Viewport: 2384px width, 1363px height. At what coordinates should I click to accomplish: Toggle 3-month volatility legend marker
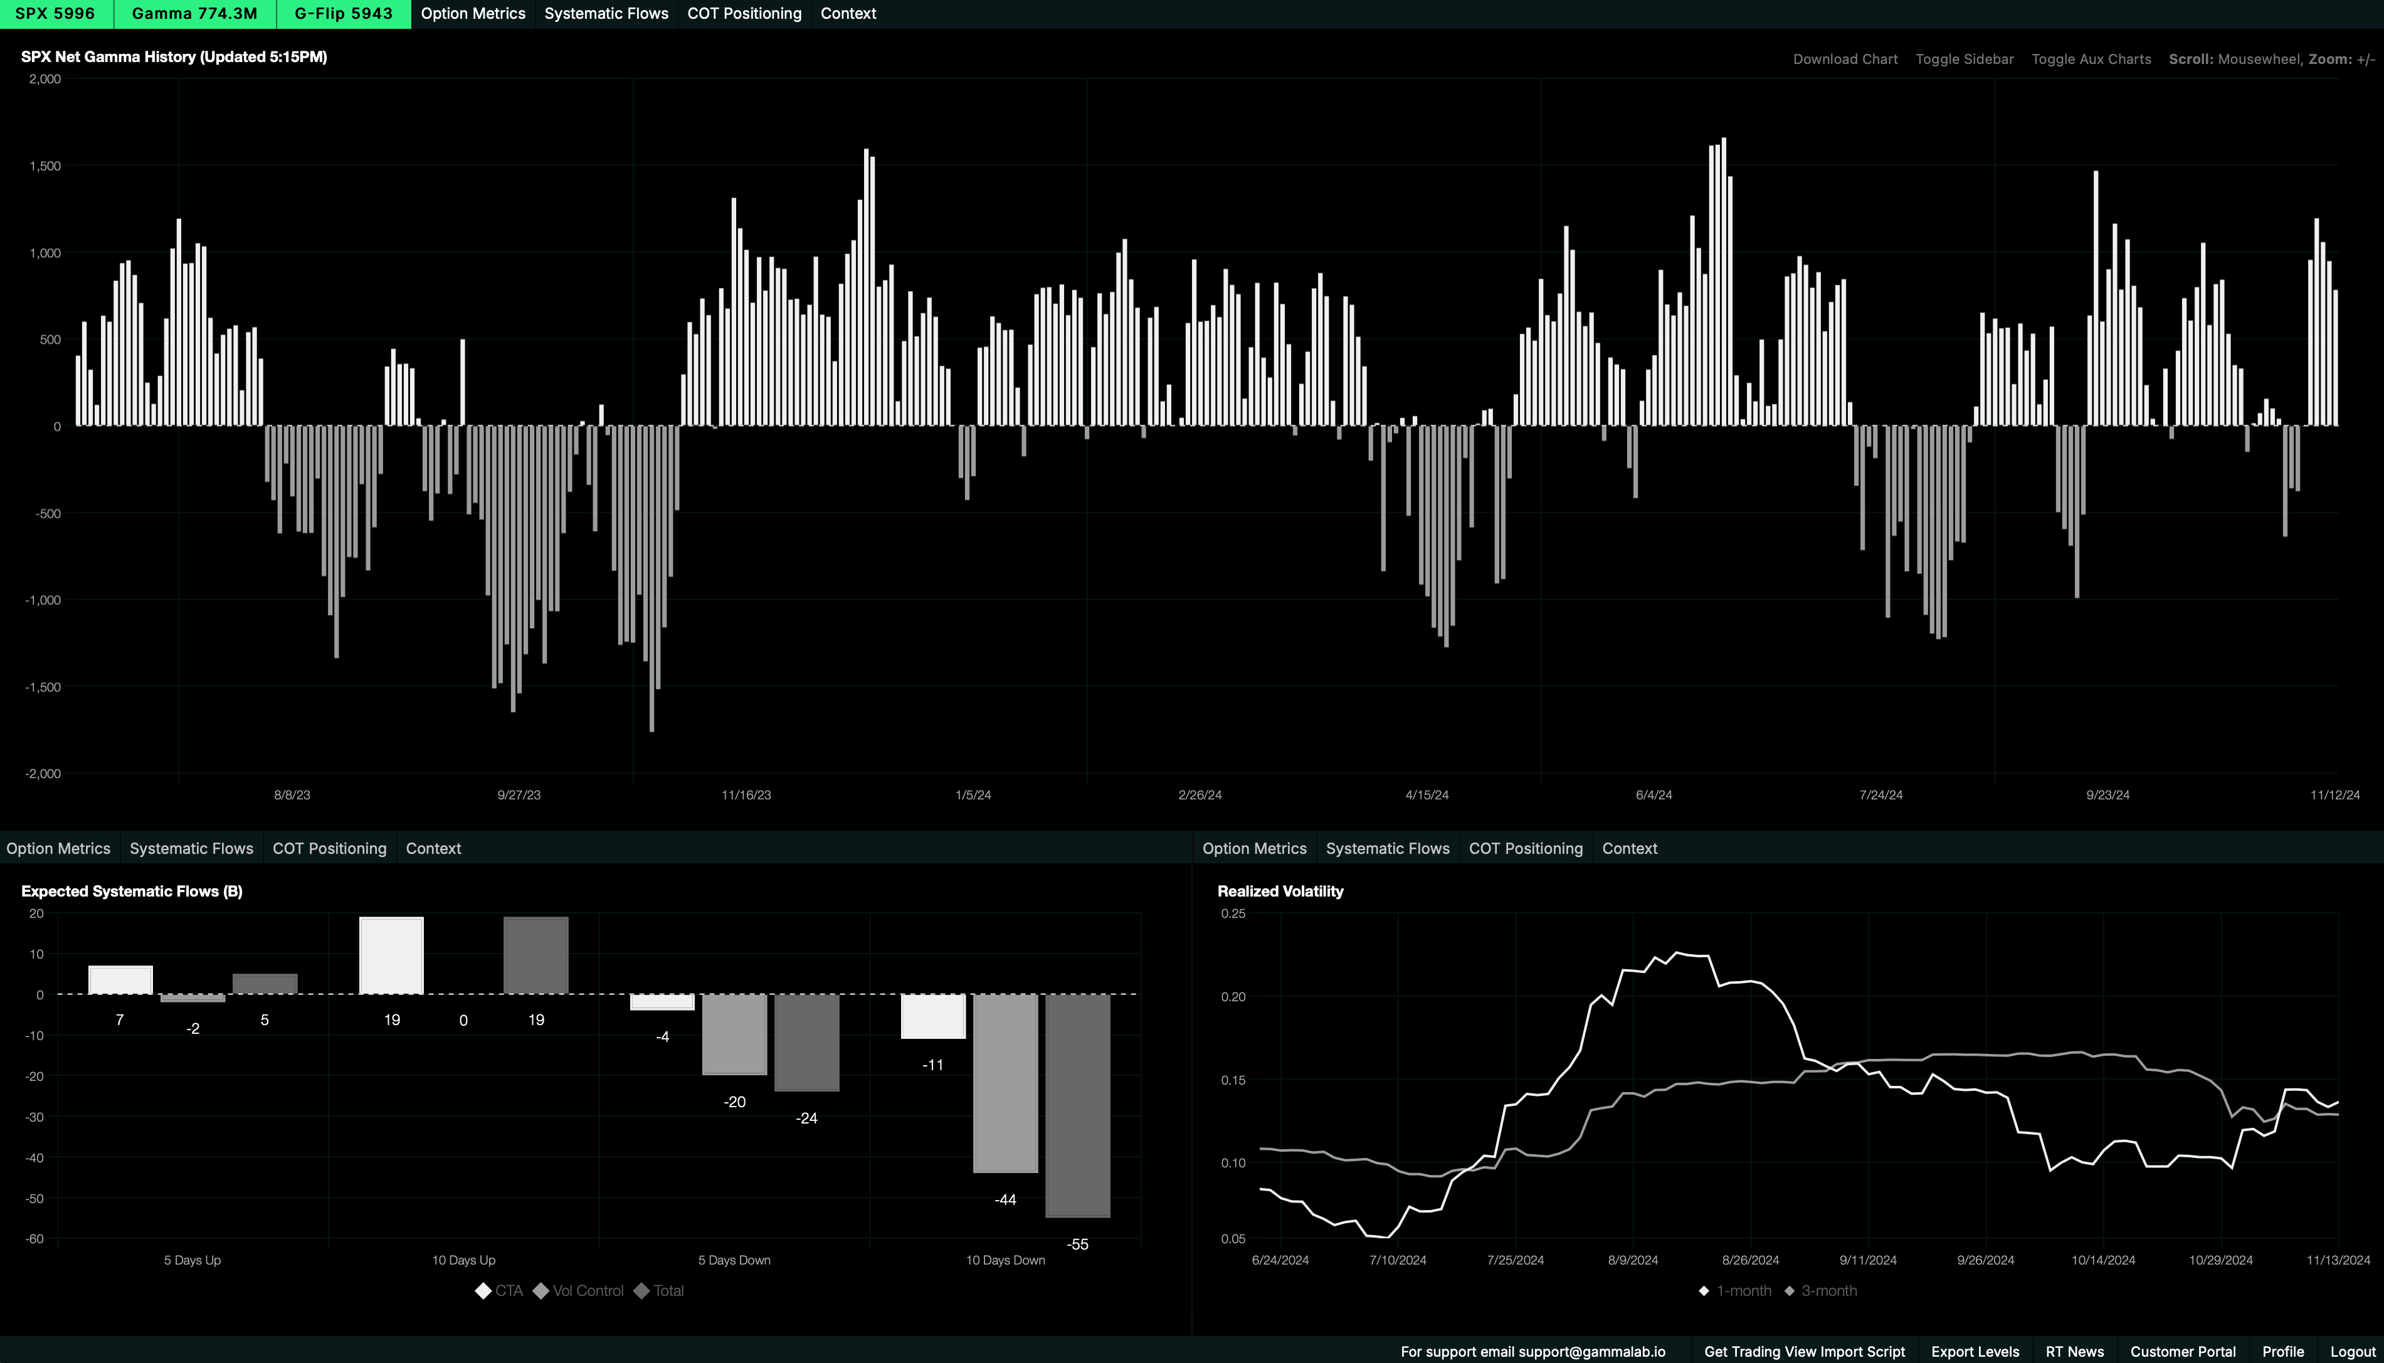click(1790, 1291)
